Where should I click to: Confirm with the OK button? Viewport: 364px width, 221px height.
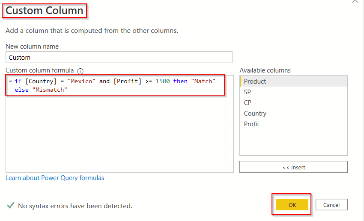pos(292,205)
